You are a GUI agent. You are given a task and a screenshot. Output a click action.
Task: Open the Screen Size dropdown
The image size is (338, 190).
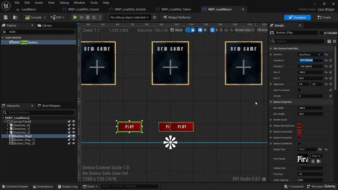coord(244,30)
